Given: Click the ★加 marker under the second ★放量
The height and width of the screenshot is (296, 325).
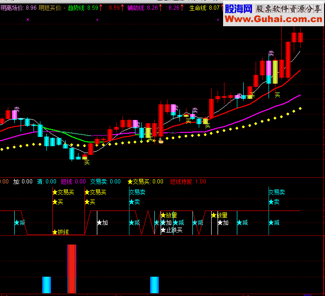Looking at the screenshot, I should (x=223, y=223).
